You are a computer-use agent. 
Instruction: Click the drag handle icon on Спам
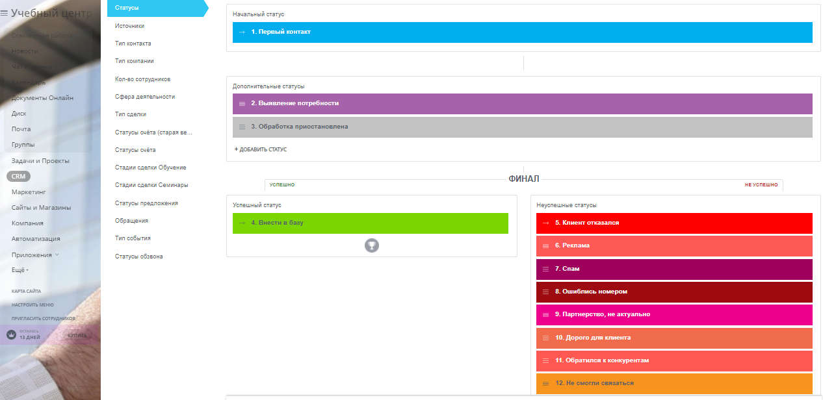click(x=546, y=269)
